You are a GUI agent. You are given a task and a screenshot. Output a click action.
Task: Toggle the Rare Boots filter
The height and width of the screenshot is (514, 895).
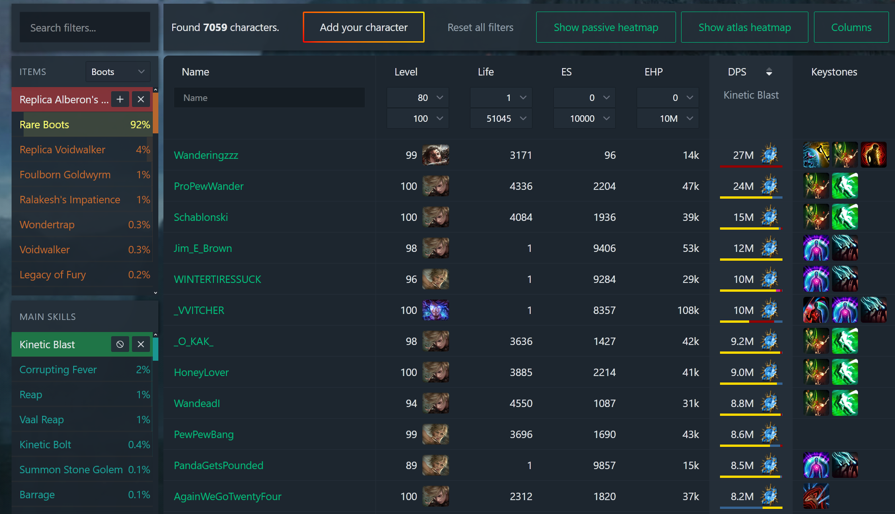point(84,125)
